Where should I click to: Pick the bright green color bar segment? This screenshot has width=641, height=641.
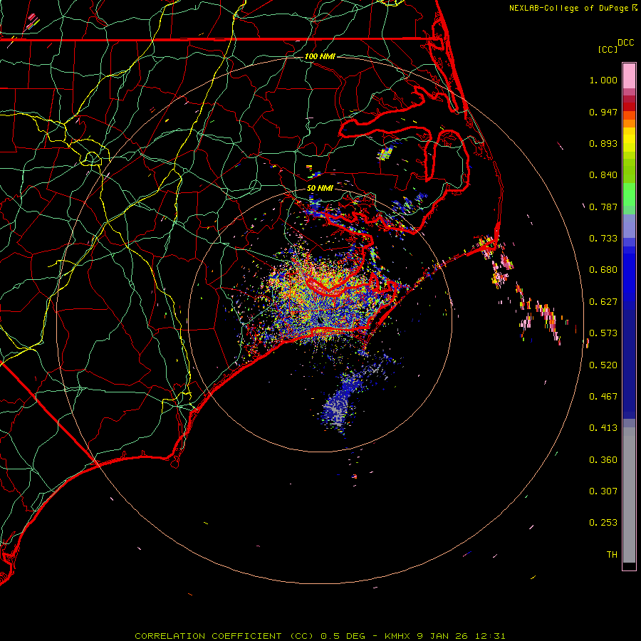[629, 194]
